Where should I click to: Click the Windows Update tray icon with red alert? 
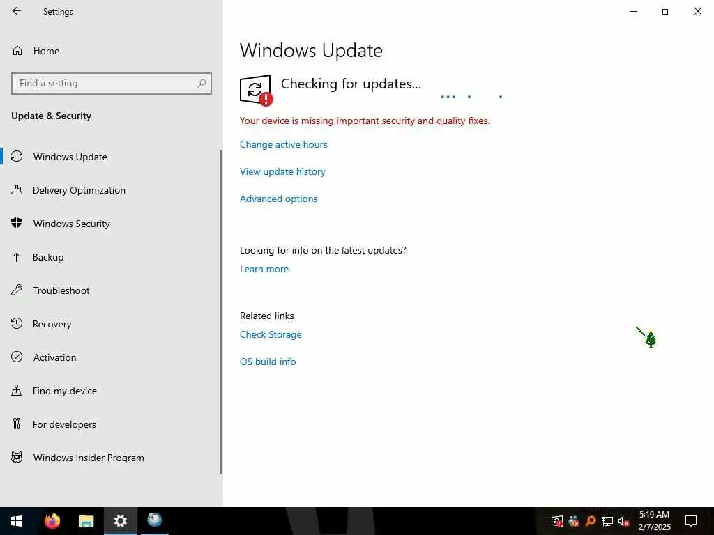click(557, 521)
